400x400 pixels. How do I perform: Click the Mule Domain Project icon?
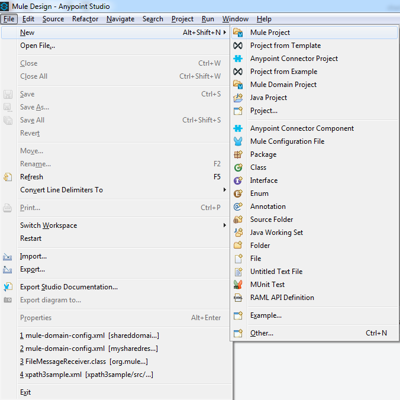238,85
